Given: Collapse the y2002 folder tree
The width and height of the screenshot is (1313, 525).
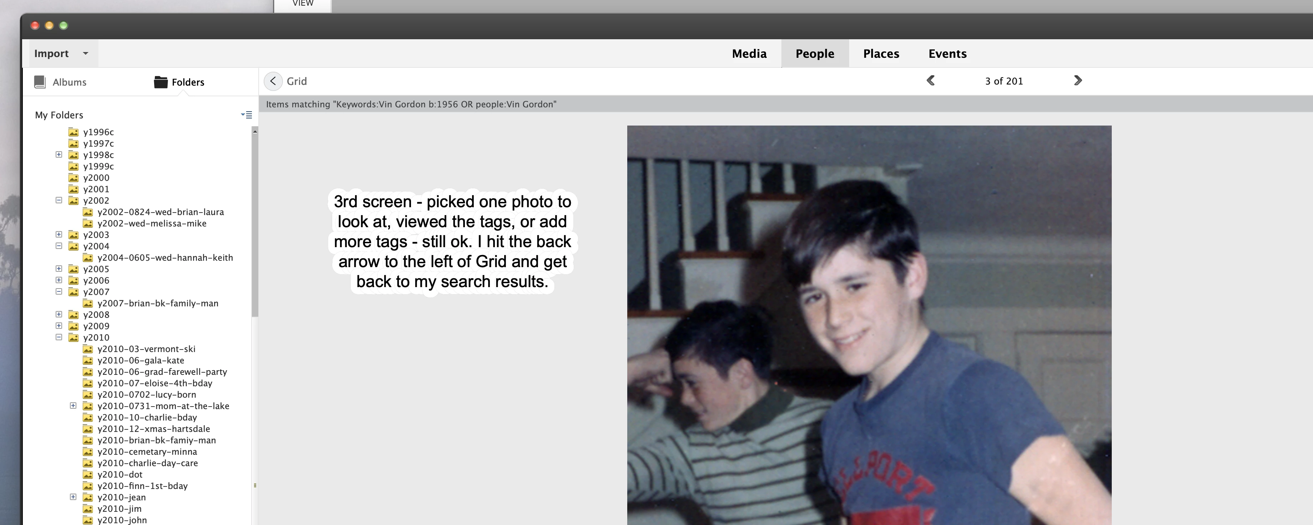Looking at the screenshot, I should (59, 200).
